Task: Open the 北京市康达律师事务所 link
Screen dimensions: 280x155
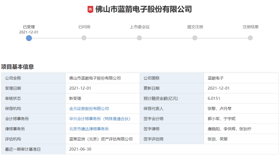Action: point(89,129)
